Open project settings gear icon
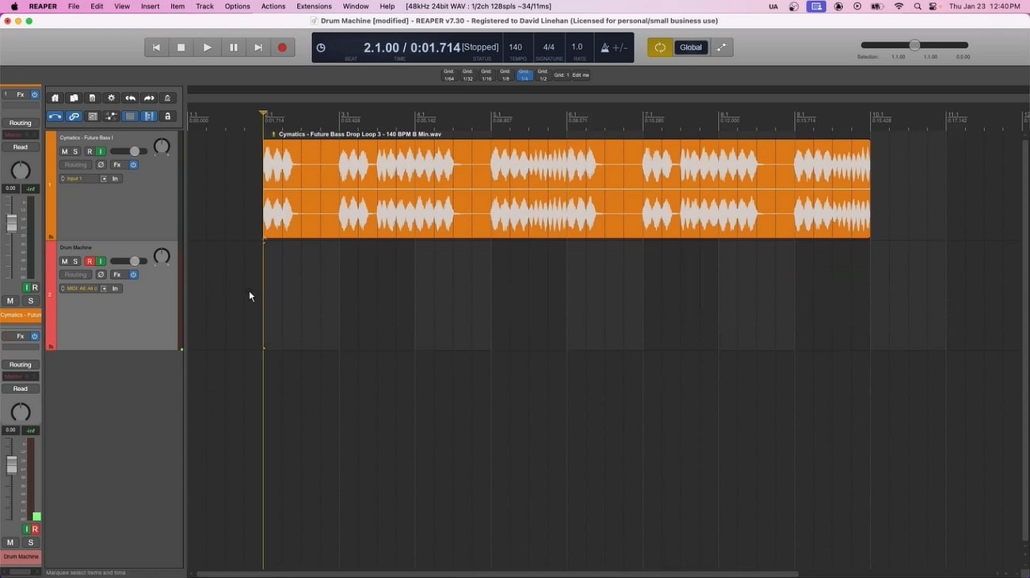1030x578 pixels. tap(111, 98)
